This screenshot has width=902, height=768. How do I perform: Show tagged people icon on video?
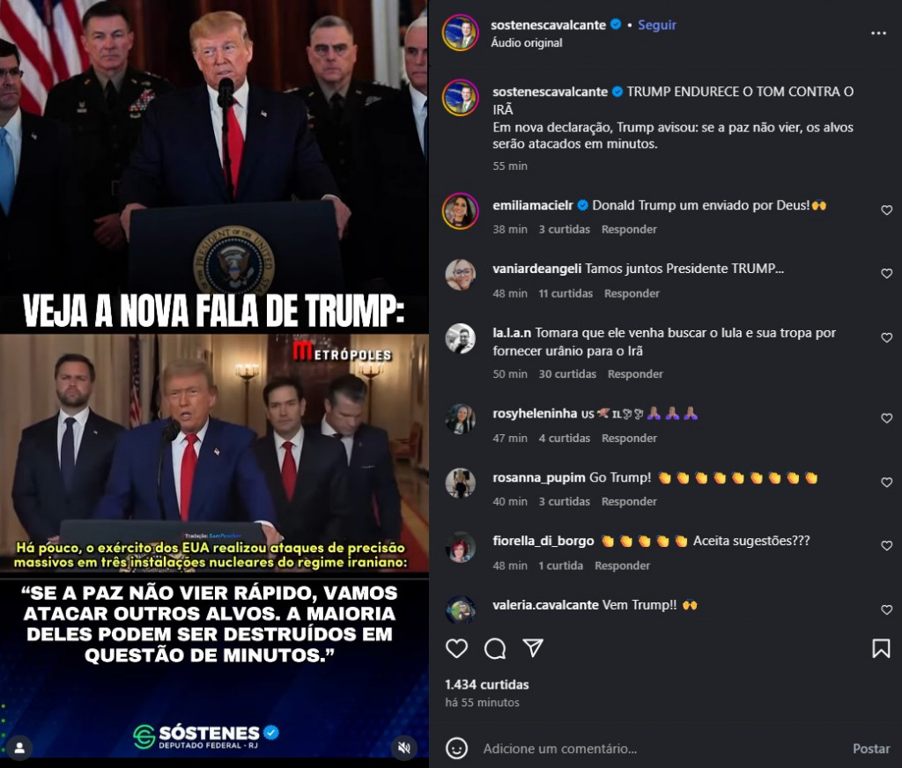click(x=19, y=747)
